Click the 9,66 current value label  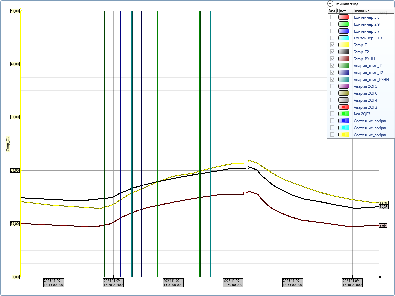[x=383, y=225]
